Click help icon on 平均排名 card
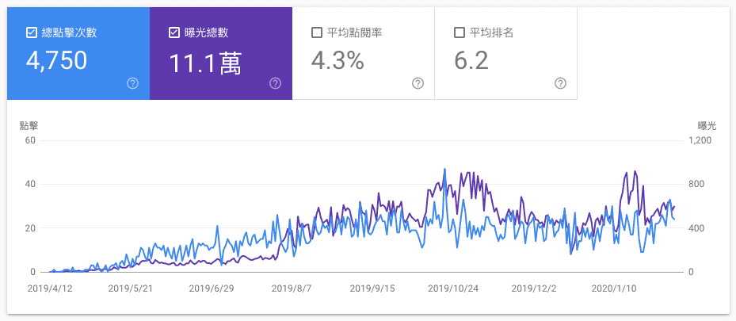Image resolution: width=736 pixels, height=321 pixels. 560,83
